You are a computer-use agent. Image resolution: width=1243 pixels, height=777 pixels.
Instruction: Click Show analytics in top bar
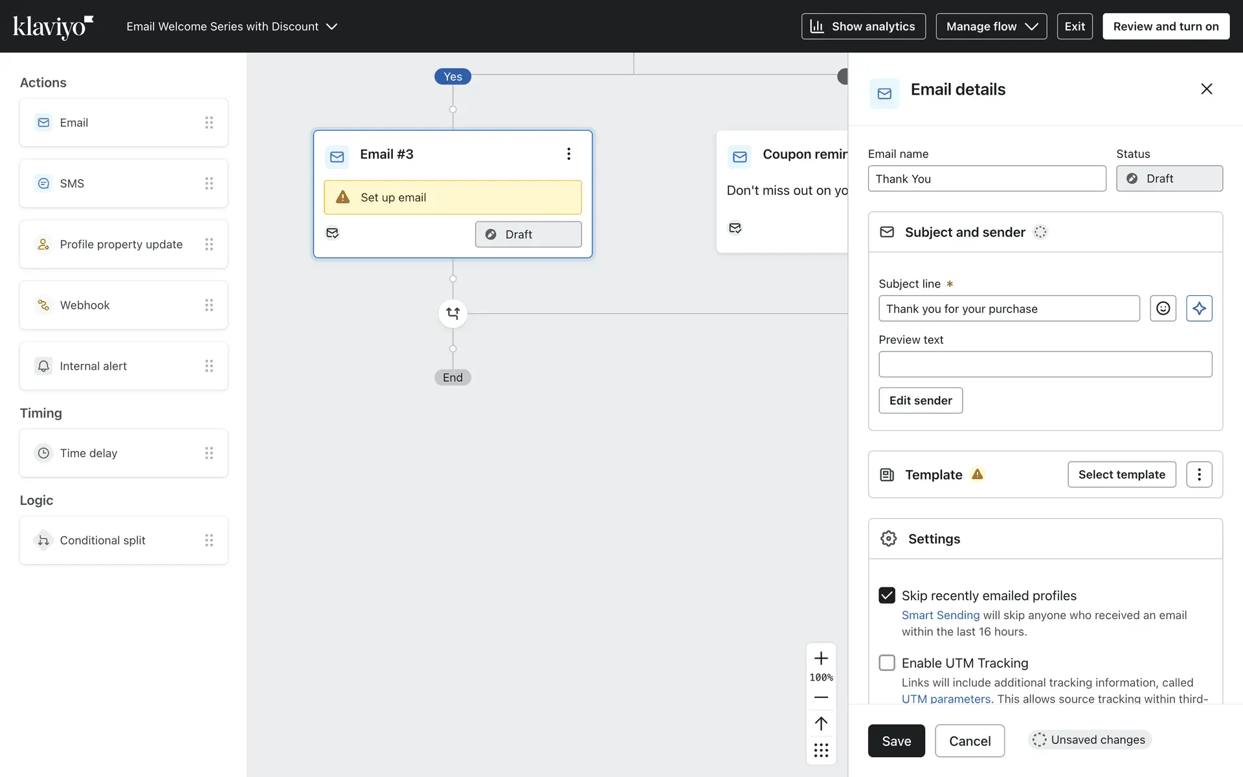coord(863,27)
